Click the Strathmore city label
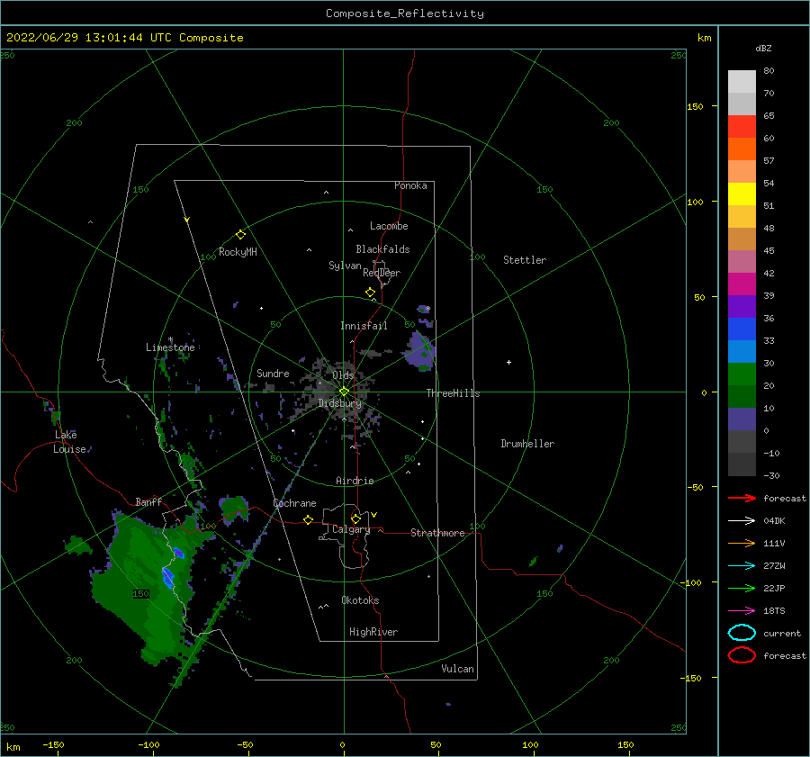This screenshot has width=810, height=757. 437,533
